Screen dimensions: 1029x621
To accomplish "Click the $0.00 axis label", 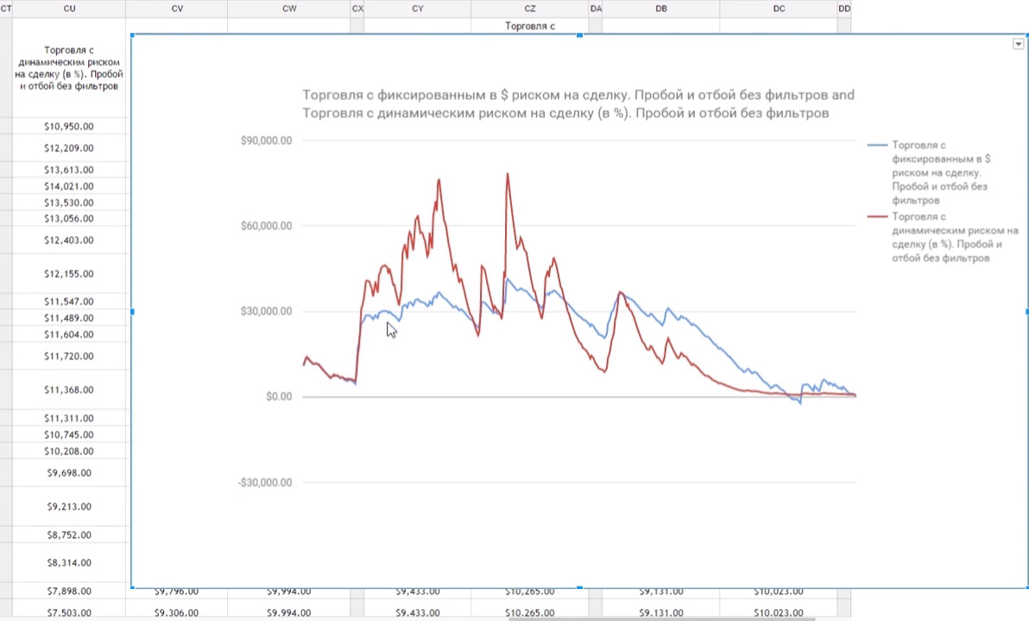I will 279,396.
